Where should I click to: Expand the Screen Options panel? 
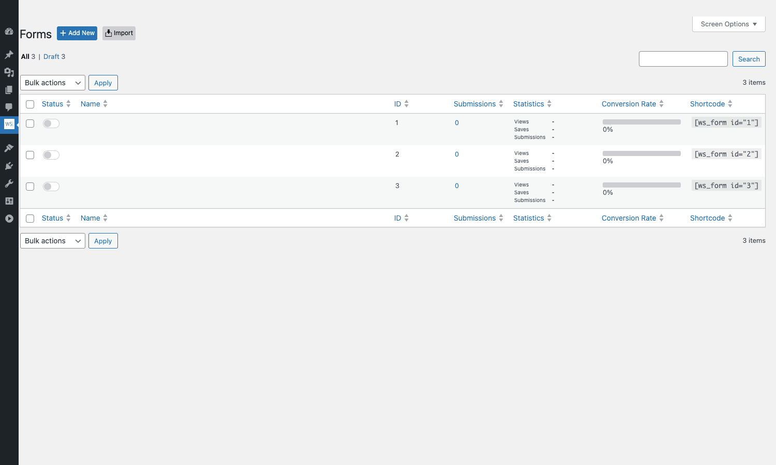pos(729,24)
